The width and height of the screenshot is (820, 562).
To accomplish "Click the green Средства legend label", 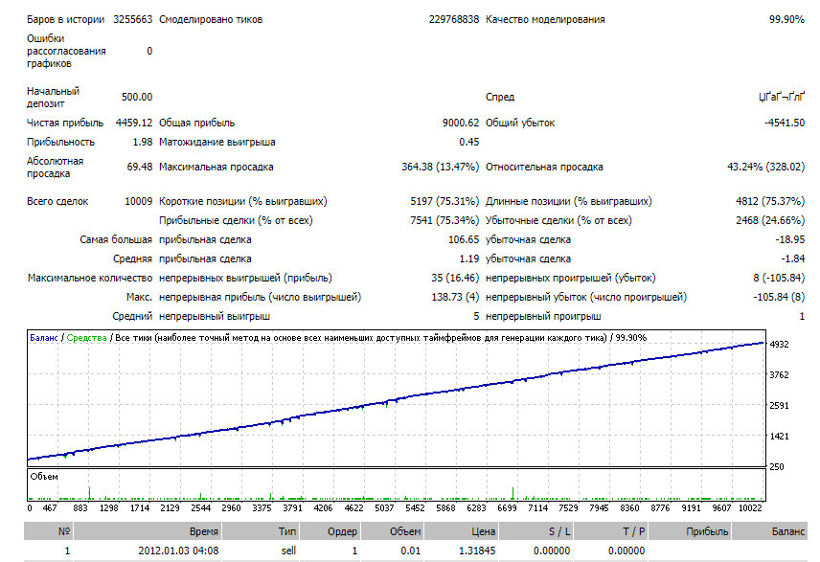I will coord(87,338).
